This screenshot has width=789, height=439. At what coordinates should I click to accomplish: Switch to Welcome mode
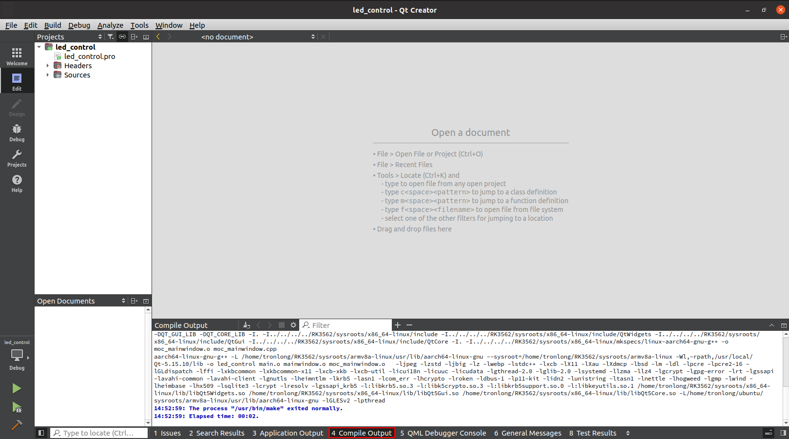(x=17, y=56)
